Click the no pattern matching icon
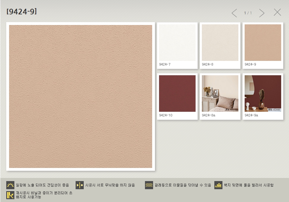 [80, 185]
